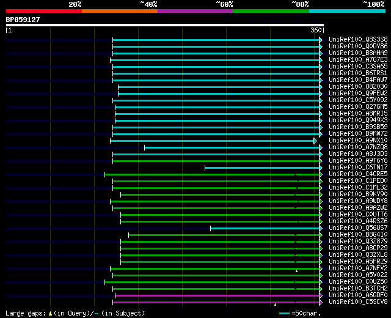Viewport: 391px width, 318px height.
Task: Select label UniRef100_Q9FEW2
Action: click(358, 93)
